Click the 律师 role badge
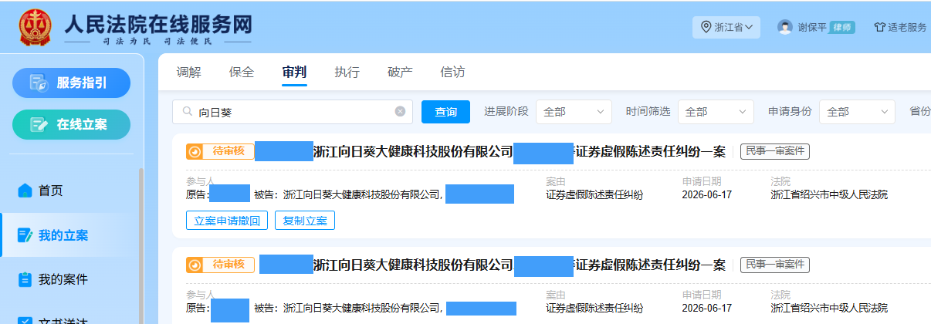 pyautogui.click(x=842, y=27)
